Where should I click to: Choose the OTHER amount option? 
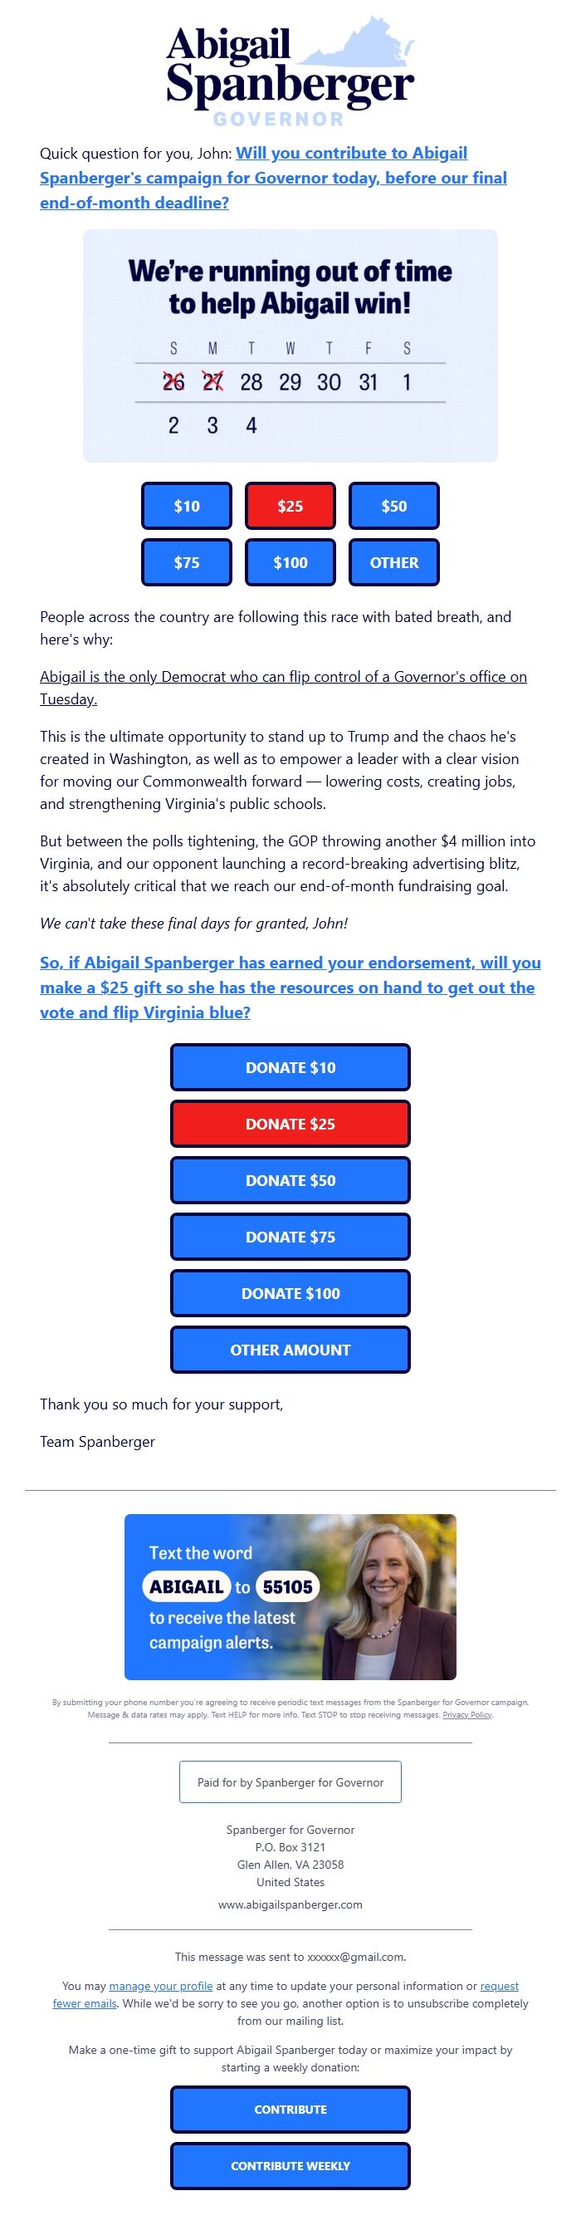[x=395, y=563]
